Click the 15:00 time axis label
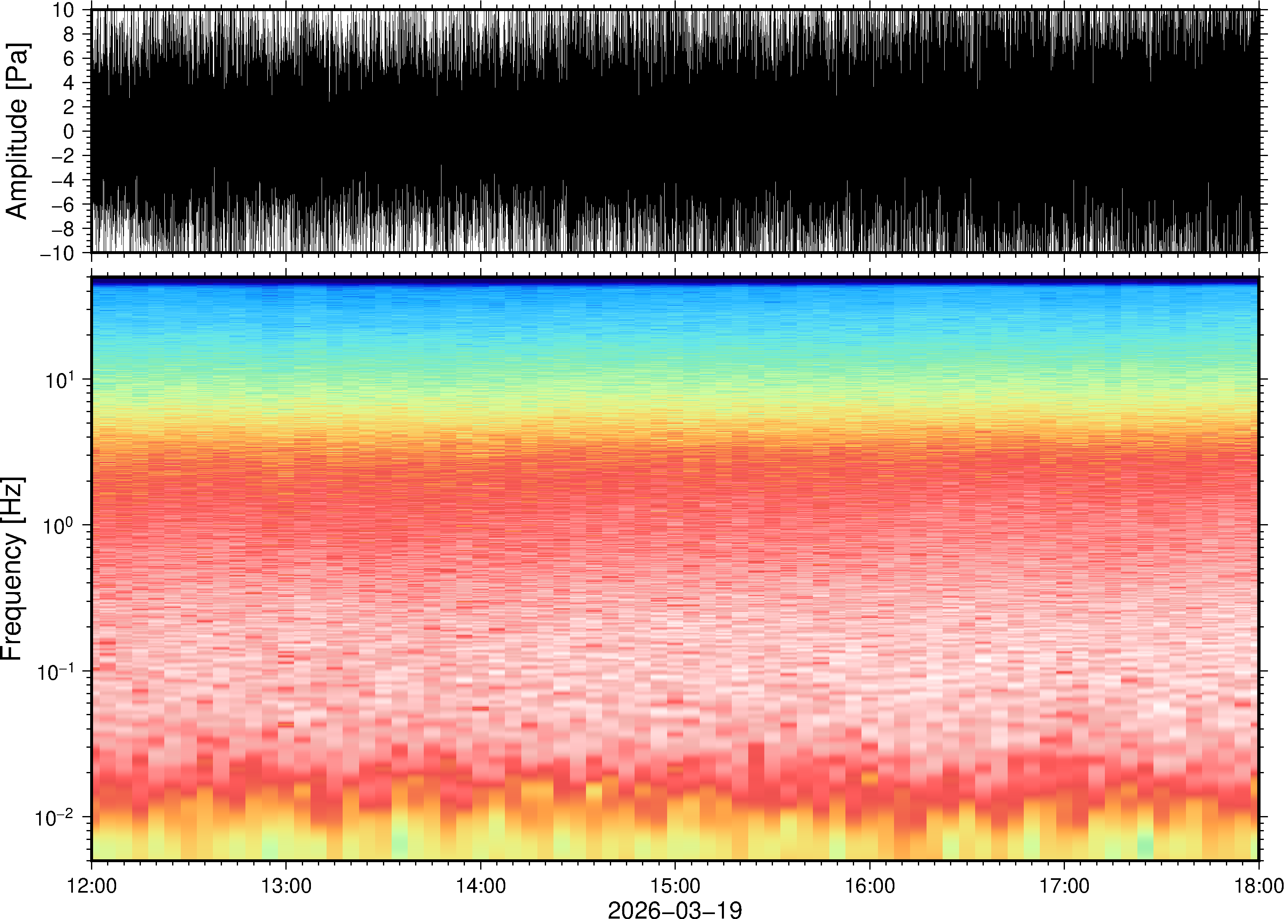 (675, 886)
